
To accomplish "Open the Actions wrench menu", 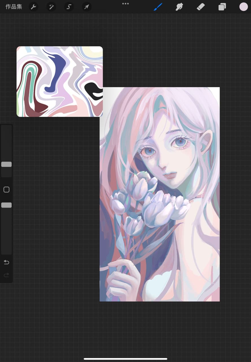I will point(34,7).
